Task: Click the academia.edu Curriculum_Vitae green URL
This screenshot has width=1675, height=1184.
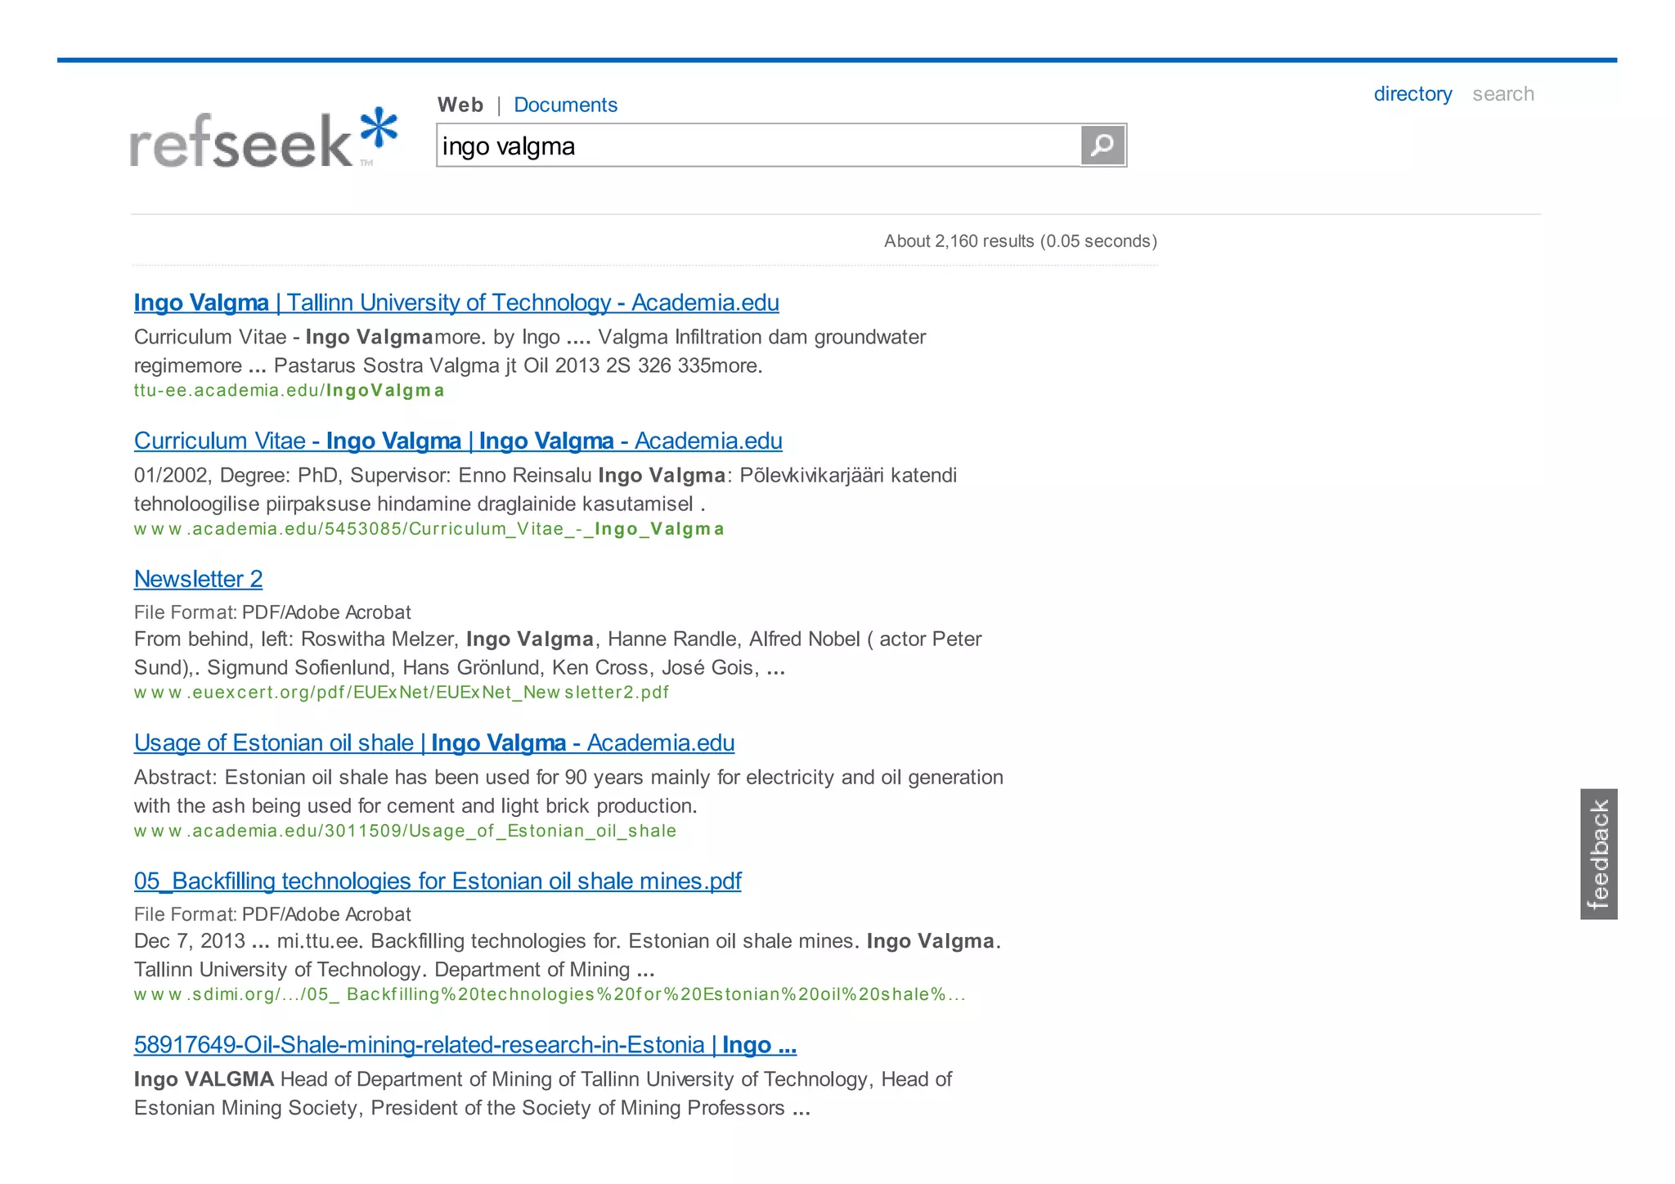Action: [x=429, y=529]
